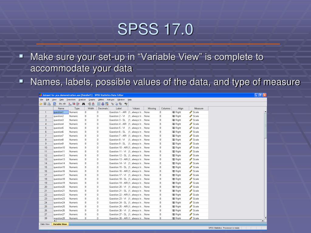
Task: Open the Transform menu
Action: click(x=71, y=100)
